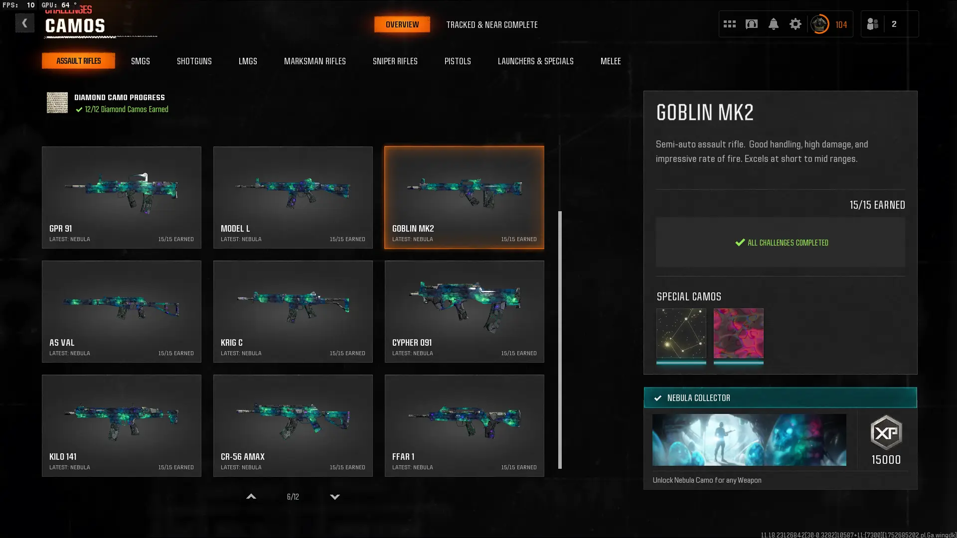
Task: Select the Tracked & Near Complete view
Action: (491, 24)
